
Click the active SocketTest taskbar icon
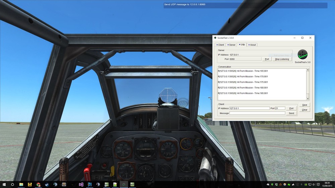coord(124,185)
